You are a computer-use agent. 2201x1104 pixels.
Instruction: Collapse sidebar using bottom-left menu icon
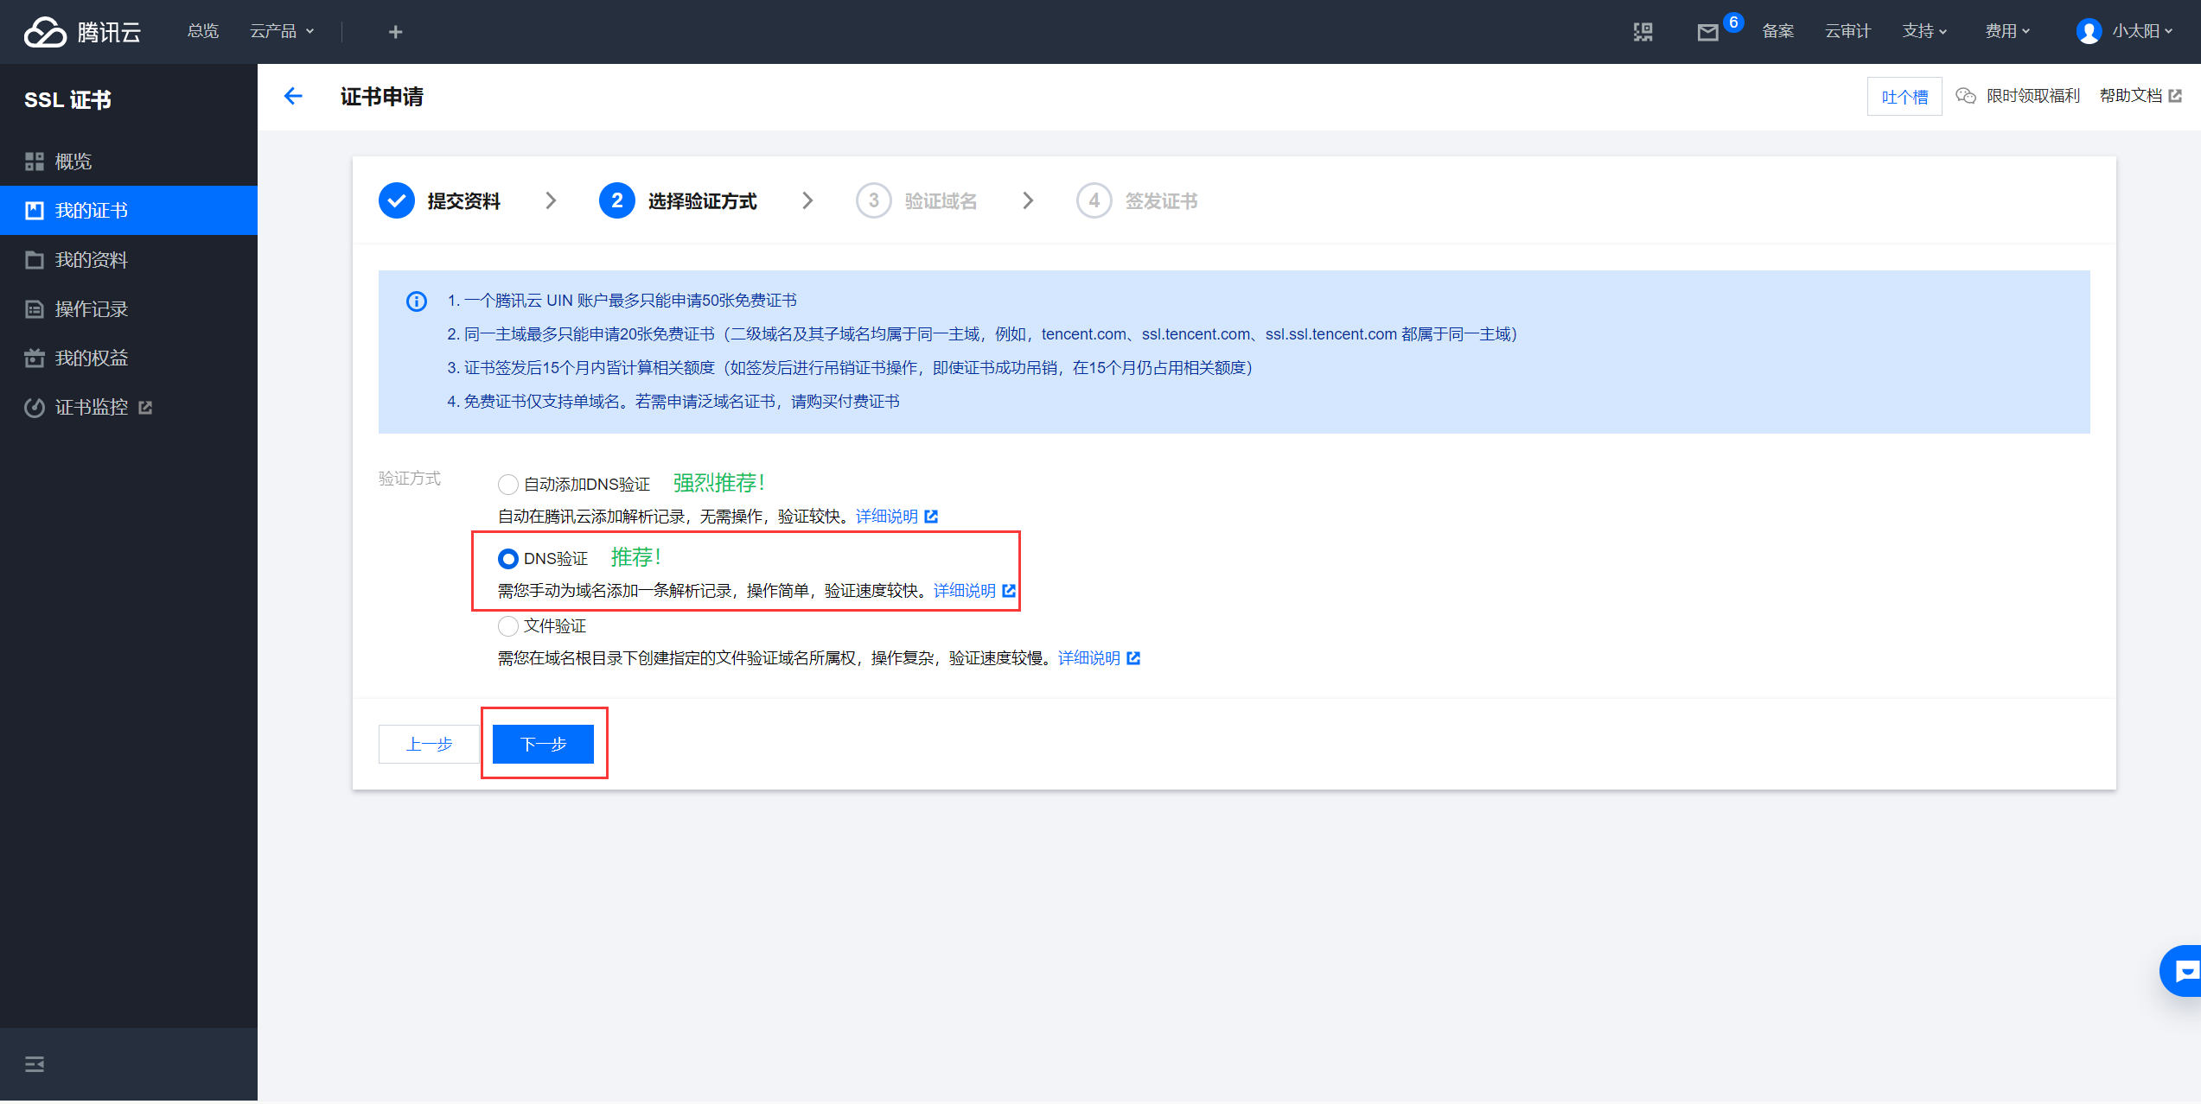pos(35,1064)
